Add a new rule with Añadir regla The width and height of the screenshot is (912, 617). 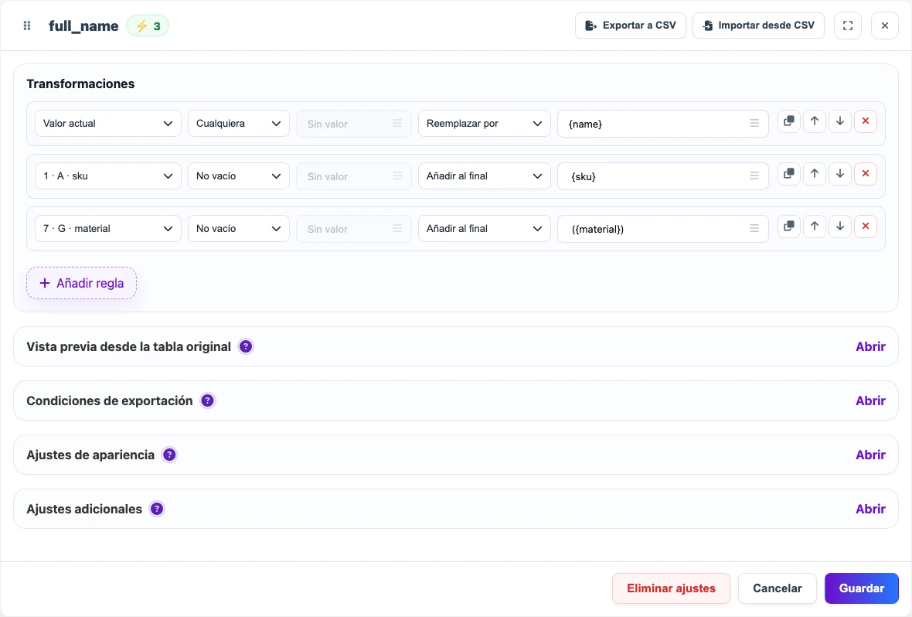(x=81, y=284)
